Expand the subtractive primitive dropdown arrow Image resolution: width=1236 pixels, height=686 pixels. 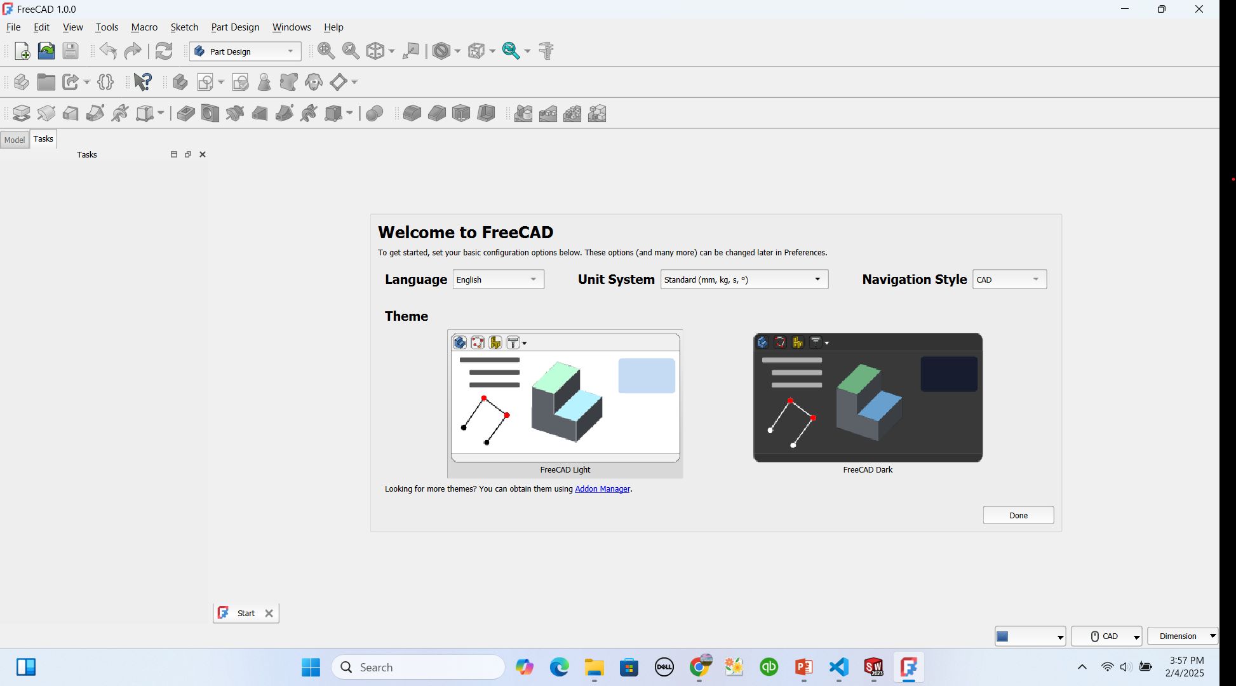(349, 114)
